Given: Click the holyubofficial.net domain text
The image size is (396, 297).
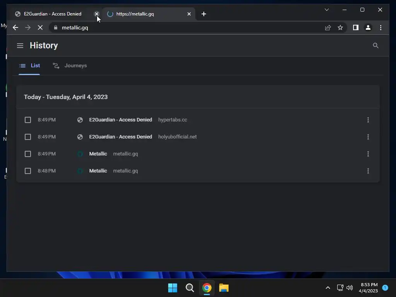Looking at the screenshot, I should pos(177,137).
